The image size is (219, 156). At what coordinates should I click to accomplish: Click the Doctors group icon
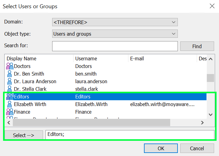coord(10,66)
